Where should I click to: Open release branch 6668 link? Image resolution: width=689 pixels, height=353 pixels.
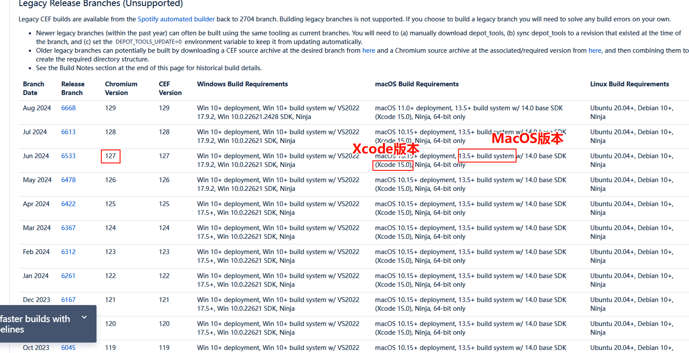(68, 108)
